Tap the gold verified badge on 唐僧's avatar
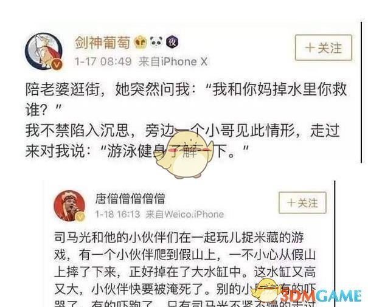368x307 pixels. click(80, 216)
